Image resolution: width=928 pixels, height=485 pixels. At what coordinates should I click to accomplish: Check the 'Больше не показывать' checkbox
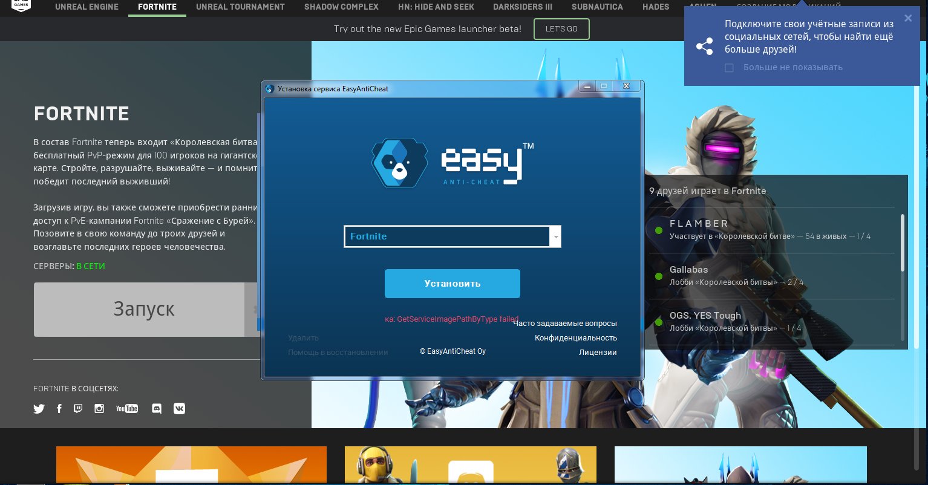(x=729, y=68)
